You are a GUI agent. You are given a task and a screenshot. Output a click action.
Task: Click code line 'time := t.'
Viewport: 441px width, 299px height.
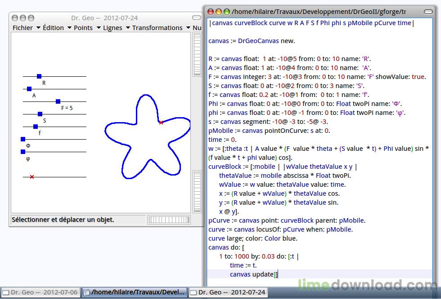point(243,265)
